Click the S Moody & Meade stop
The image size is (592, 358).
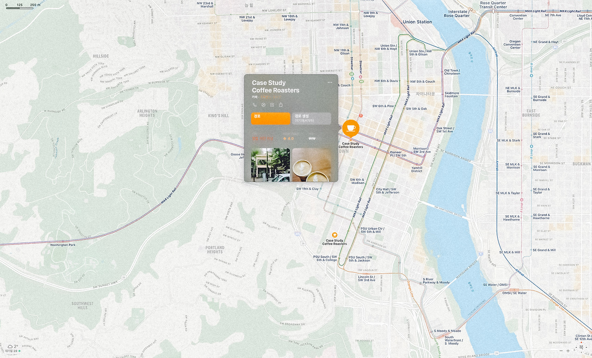[447, 331]
